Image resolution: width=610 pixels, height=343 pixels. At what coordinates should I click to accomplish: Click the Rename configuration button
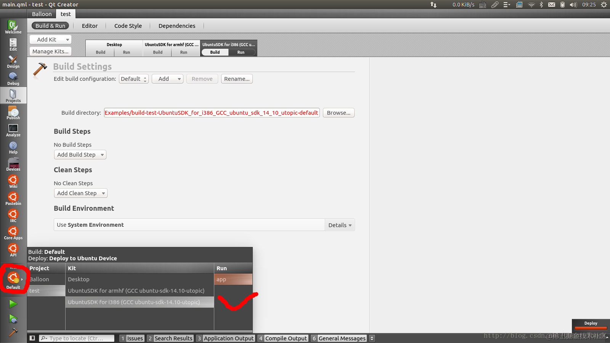pyautogui.click(x=237, y=79)
